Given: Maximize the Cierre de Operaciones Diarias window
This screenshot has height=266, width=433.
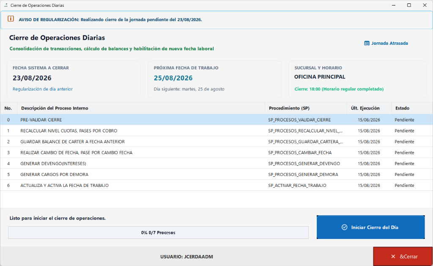Looking at the screenshot, I should (x=409, y=5).
